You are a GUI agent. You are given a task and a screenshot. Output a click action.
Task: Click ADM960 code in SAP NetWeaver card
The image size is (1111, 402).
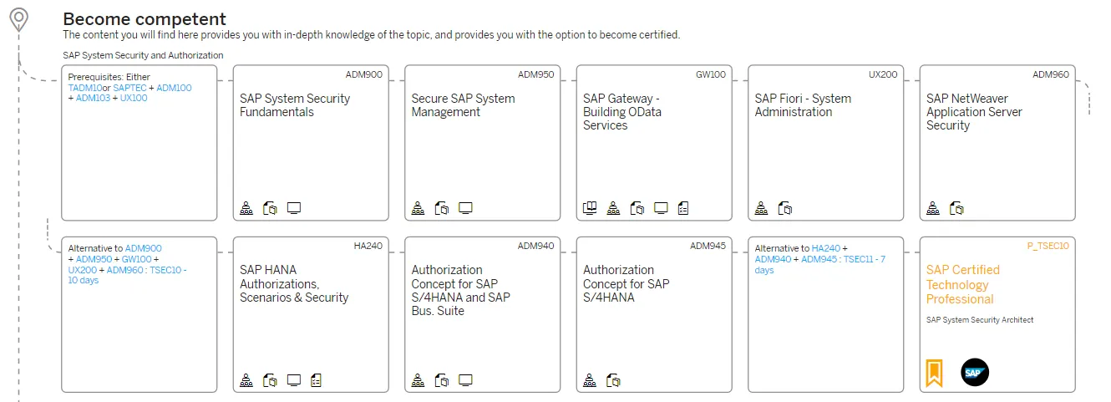tap(1051, 74)
